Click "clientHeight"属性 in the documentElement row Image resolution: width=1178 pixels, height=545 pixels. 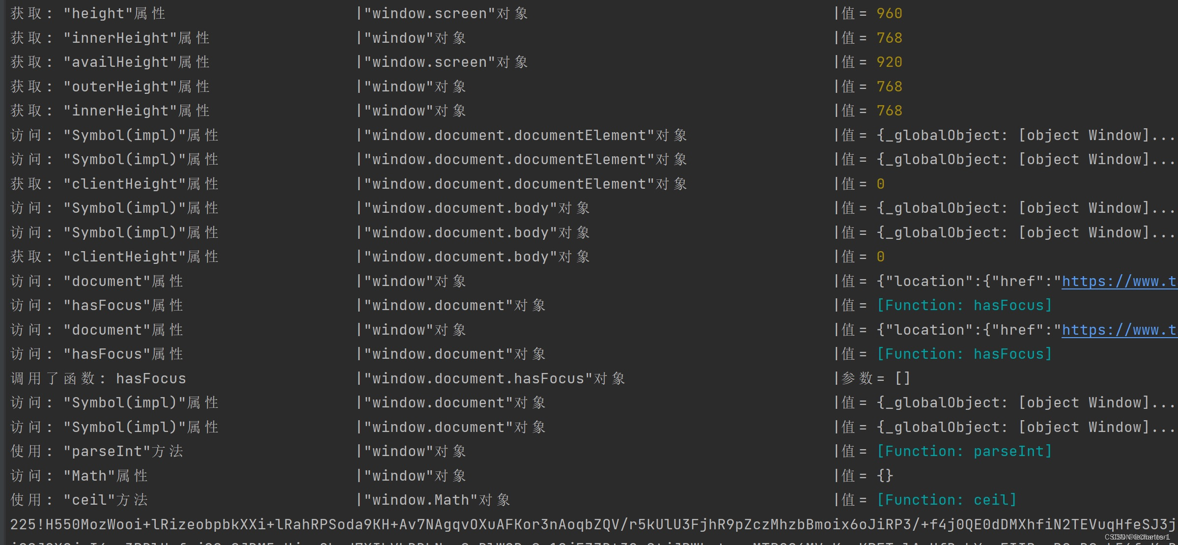pos(140,184)
